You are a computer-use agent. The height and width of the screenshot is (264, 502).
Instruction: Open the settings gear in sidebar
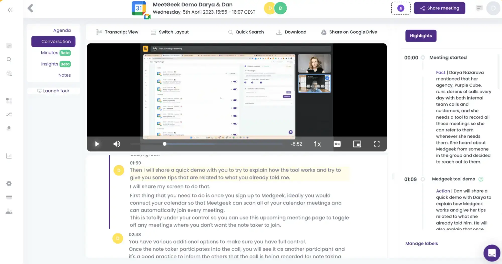click(9, 183)
